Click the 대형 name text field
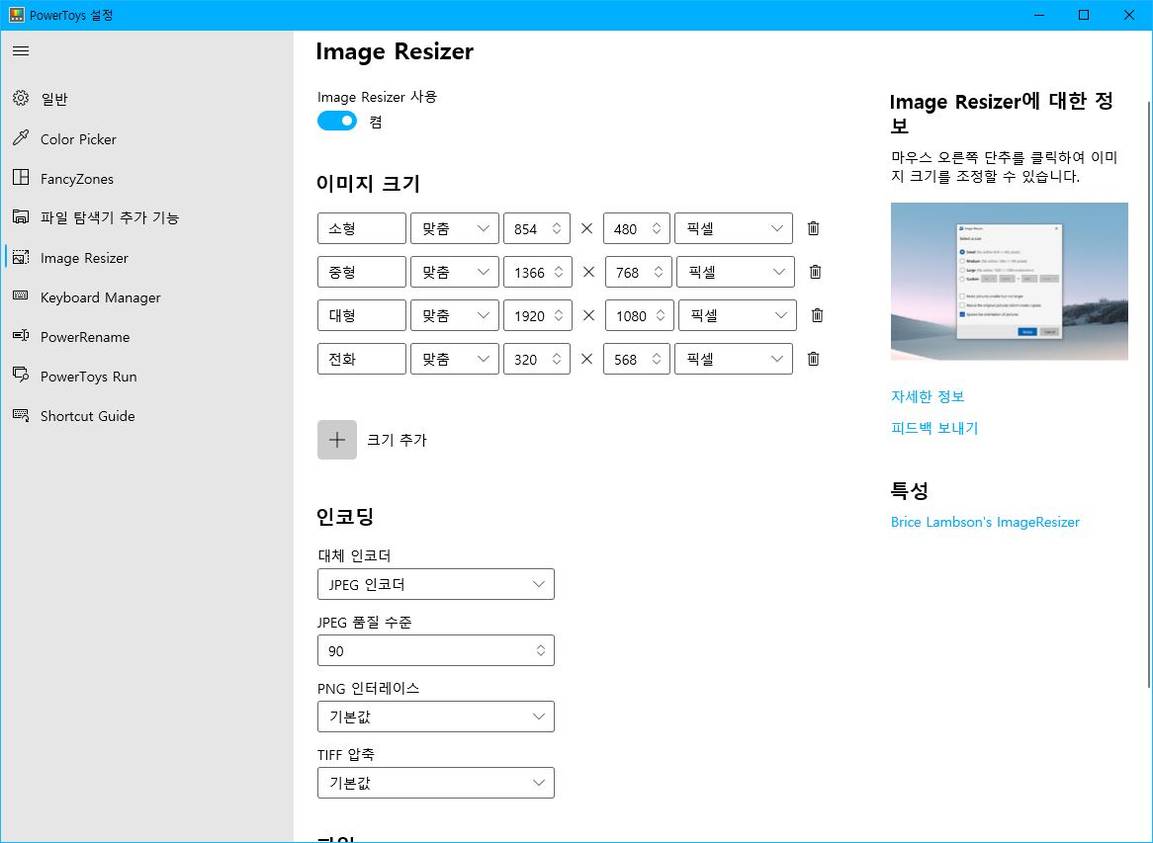Viewport: 1153px width, 843px height. 362,315
